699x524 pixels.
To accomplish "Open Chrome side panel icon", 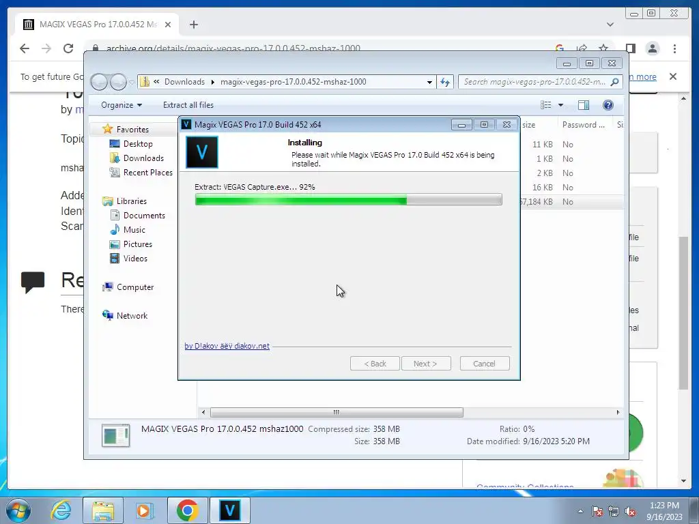I will pos(630,48).
